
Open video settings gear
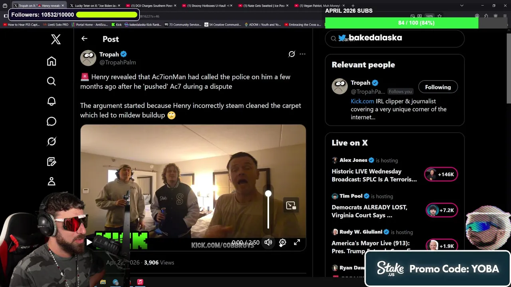click(x=283, y=242)
